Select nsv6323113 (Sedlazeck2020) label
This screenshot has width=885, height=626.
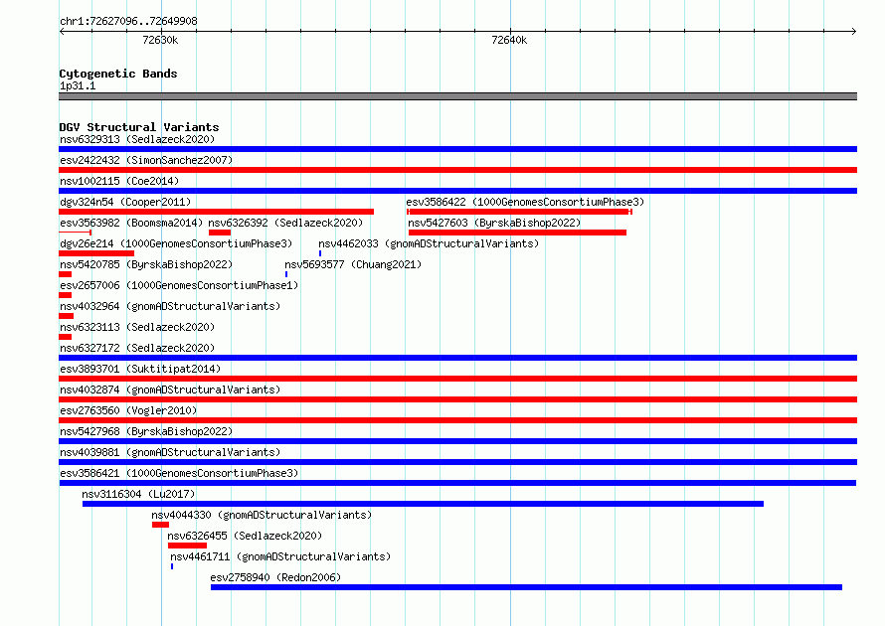pyautogui.click(x=137, y=327)
